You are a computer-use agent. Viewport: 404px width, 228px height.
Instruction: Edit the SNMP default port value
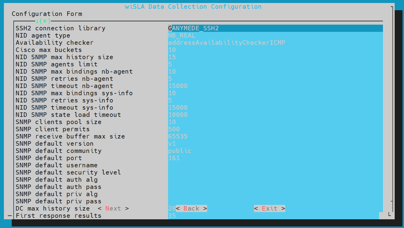(x=275, y=158)
